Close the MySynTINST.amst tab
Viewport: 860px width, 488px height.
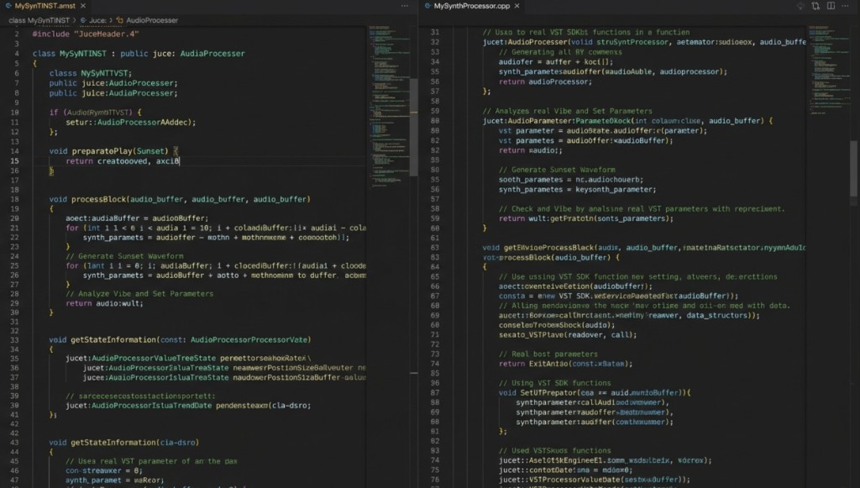(x=83, y=6)
